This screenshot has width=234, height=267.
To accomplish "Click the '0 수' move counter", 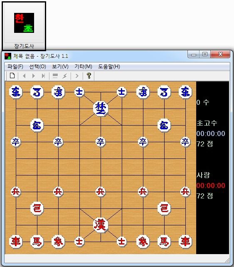I will point(203,102).
